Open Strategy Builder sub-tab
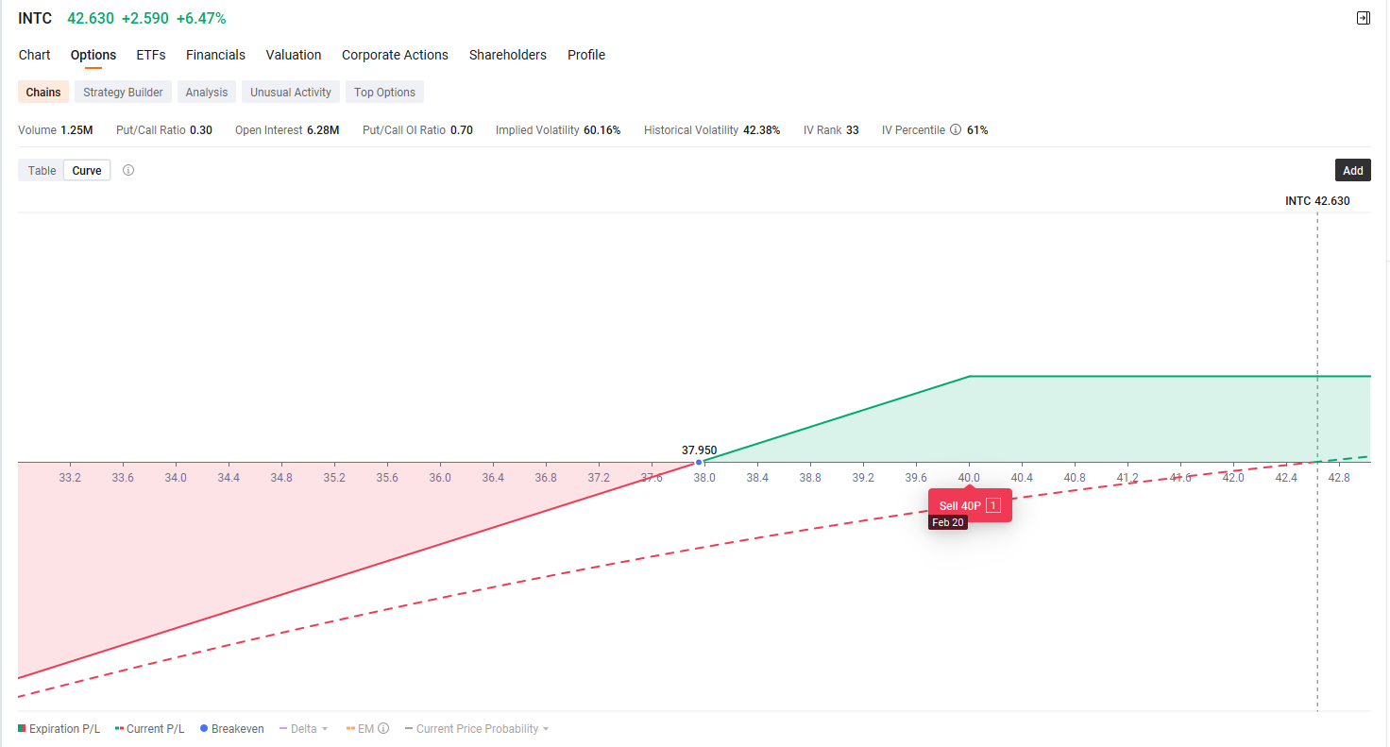 [123, 92]
